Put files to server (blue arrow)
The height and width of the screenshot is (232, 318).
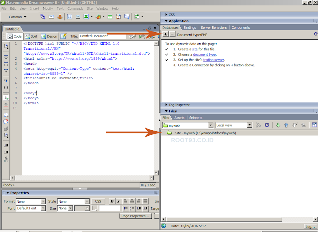[x=286, y=125]
